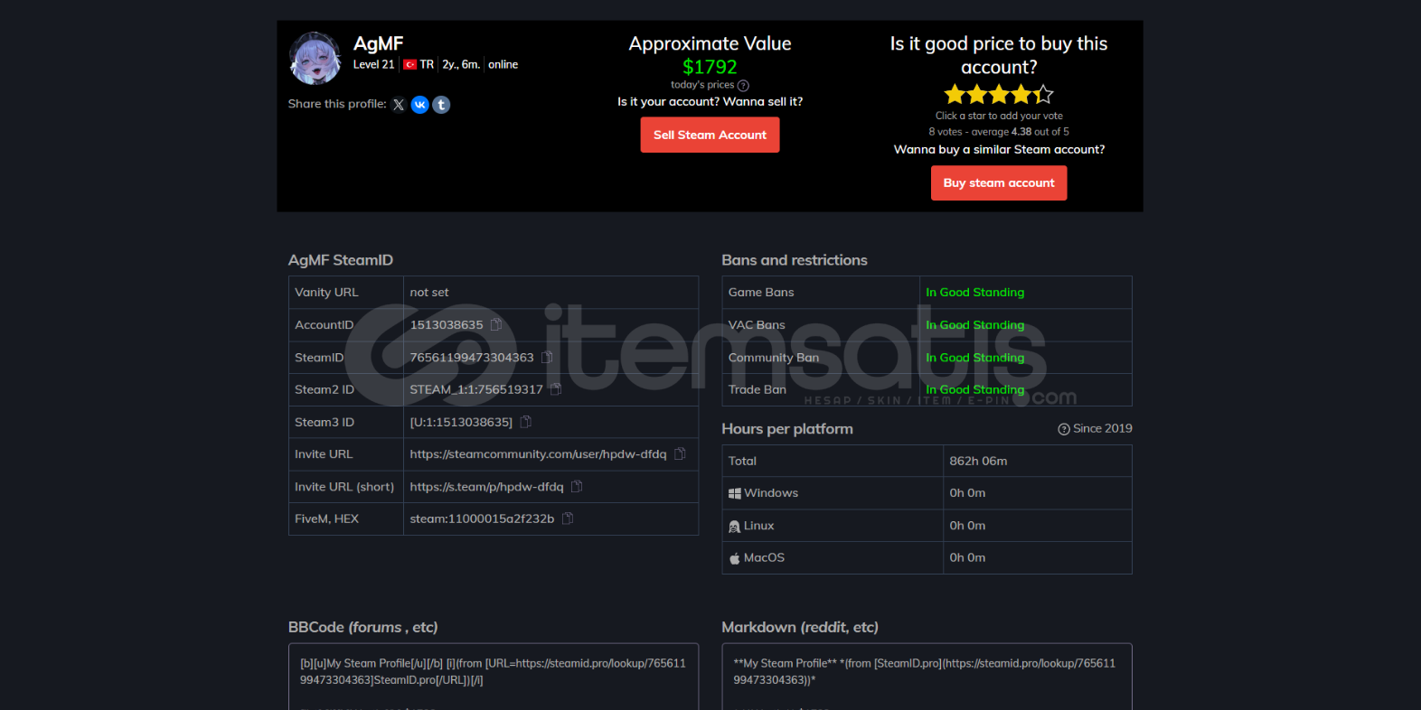
Task: Select the STEAM_1:1:756519317 value
Action: [476, 389]
